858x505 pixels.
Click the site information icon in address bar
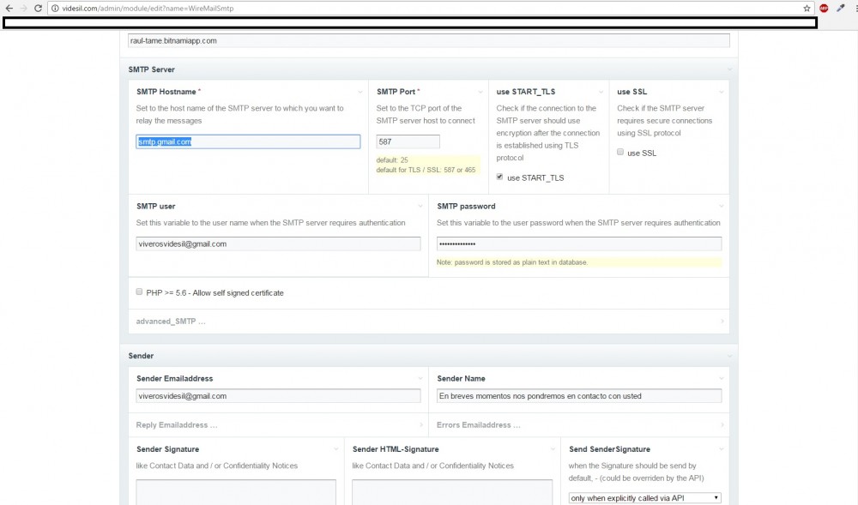(54, 8)
